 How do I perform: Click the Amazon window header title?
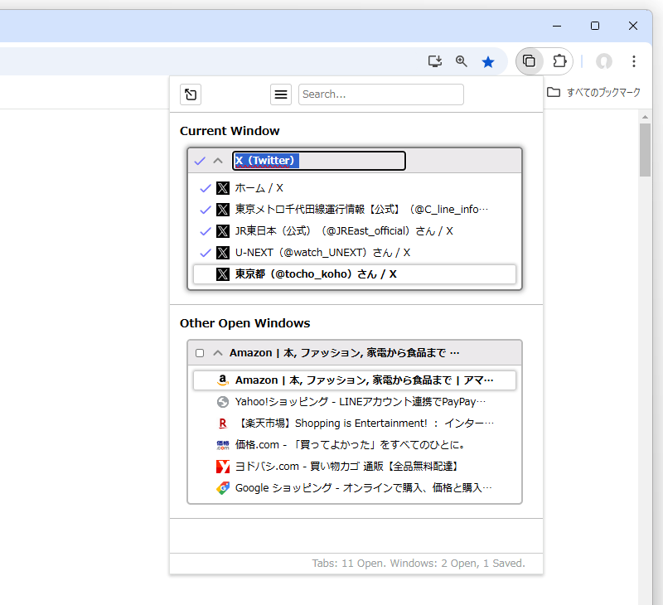point(344,353)
